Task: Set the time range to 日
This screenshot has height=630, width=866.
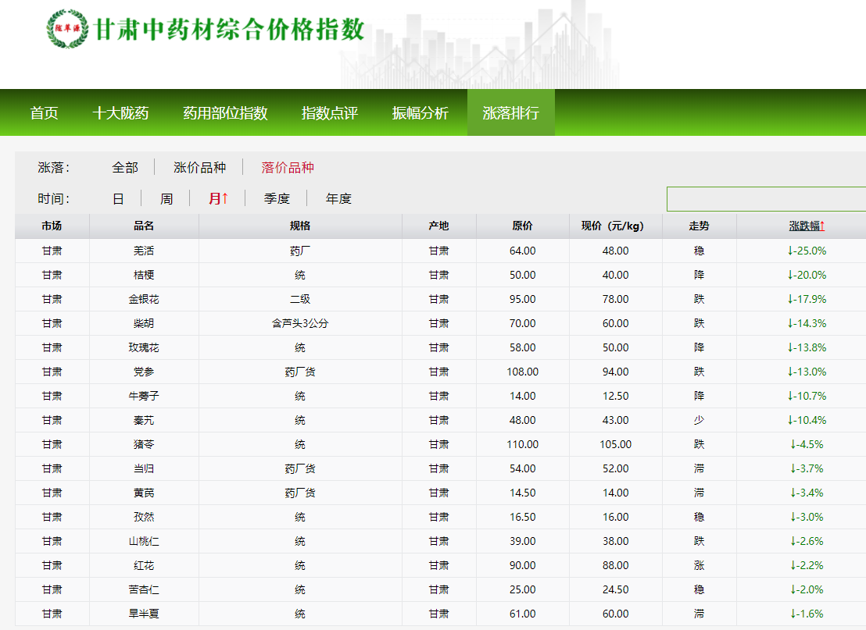Action: click(x=118, y=199)
